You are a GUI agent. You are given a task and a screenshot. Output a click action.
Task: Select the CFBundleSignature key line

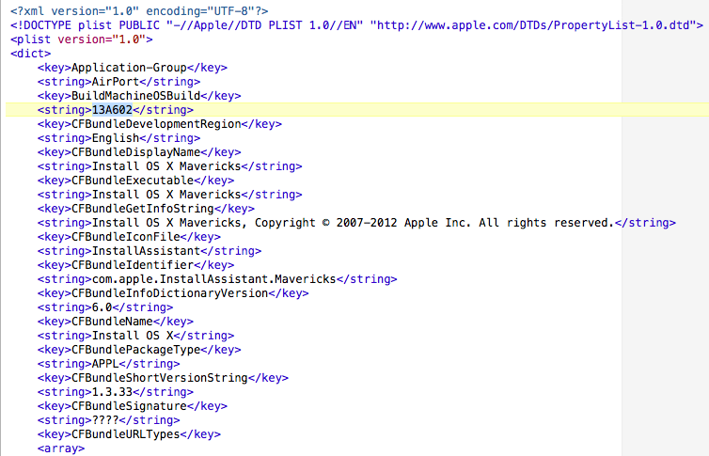133,406
